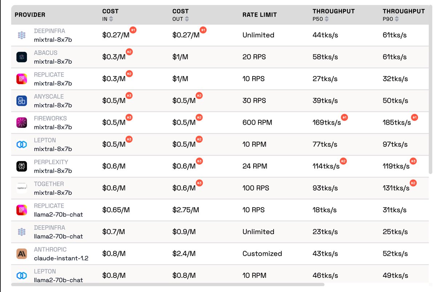Sort by Throughput P50 column arrows
Screen dimensions: 436x292
coord(327,19)
